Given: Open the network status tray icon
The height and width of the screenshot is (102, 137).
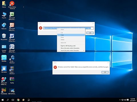Looking at the screenshot, I should coord(123,100).
